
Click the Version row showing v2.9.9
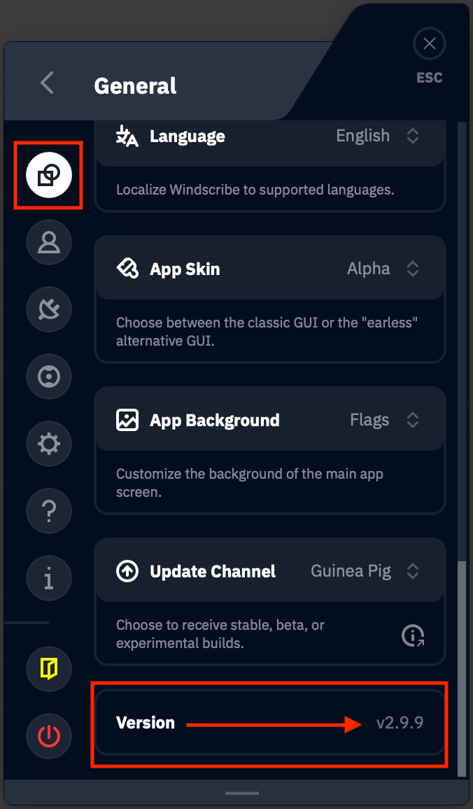(269, 723)
